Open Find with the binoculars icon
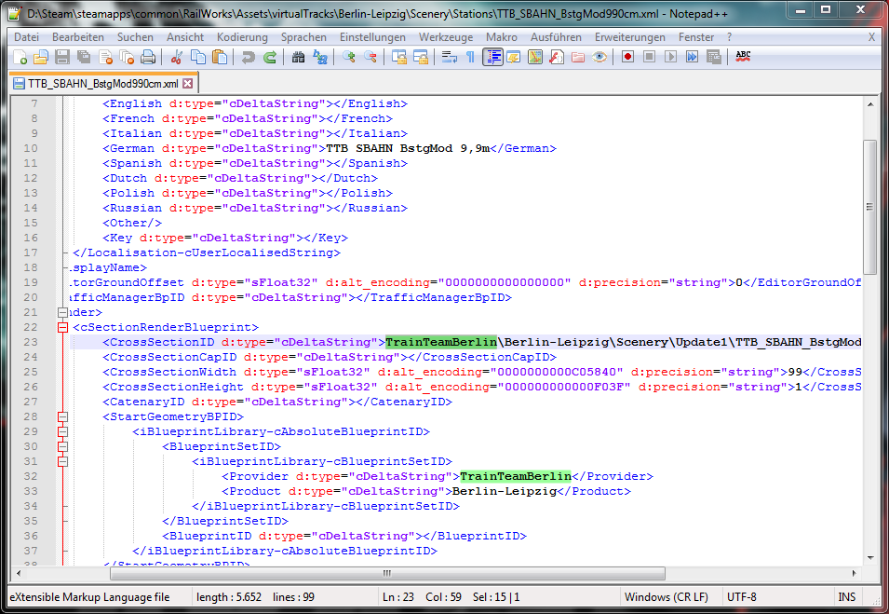Viewport: 889px width, 614px height. pos(298,58)
